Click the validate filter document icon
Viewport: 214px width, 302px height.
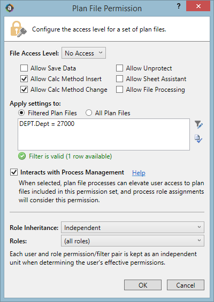198,139
